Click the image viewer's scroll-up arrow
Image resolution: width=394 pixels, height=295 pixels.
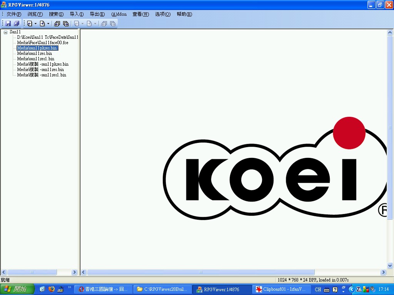(x=390, y=32)
